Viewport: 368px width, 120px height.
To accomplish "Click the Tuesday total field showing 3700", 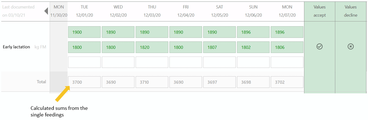I will 84,82.
